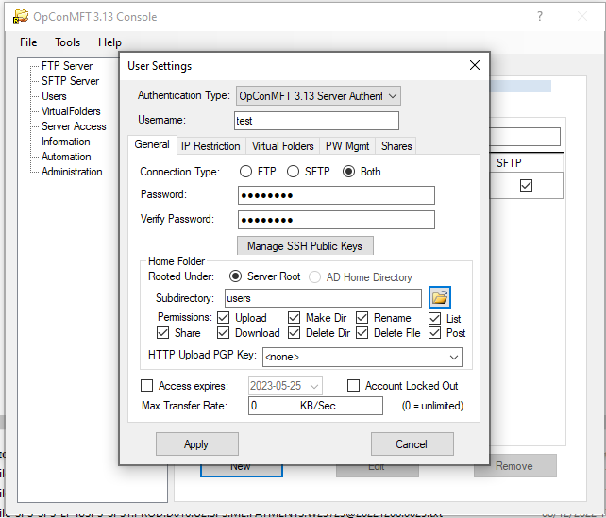Click the Max Transfer Rate field

[315, 406]
